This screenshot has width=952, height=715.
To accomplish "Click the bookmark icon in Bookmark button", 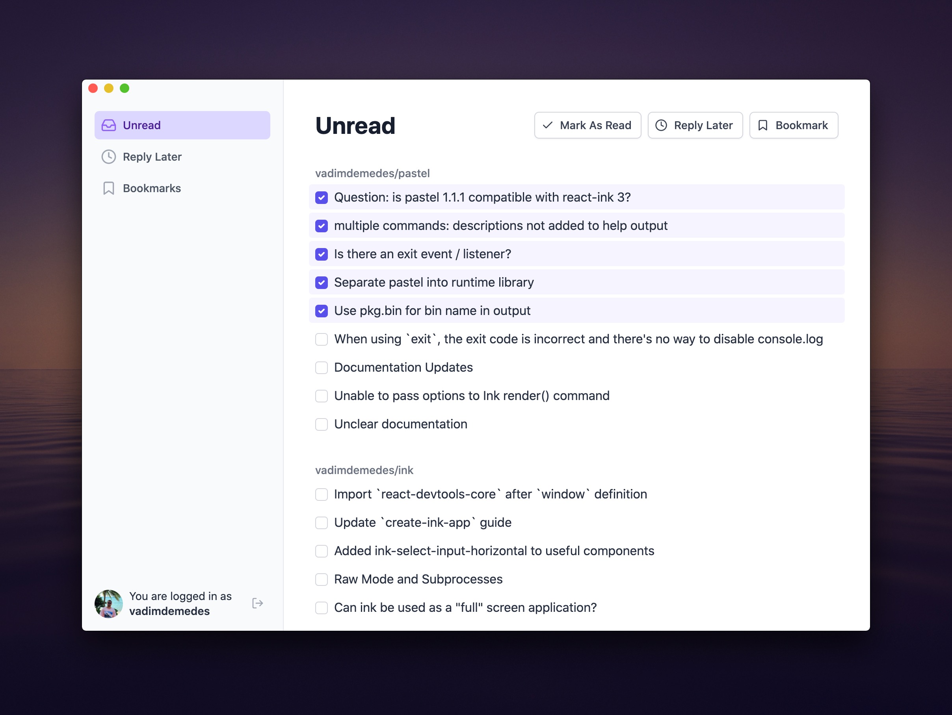I will pos(762,125).
